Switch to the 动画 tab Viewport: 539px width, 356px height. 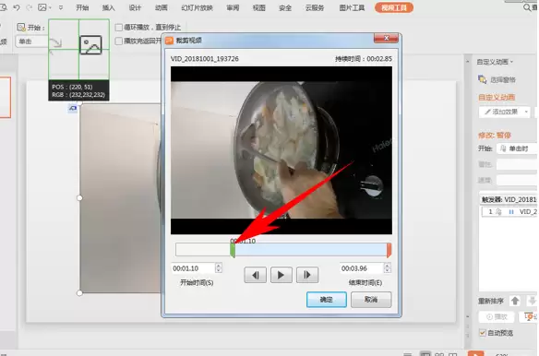coord(161,7)
